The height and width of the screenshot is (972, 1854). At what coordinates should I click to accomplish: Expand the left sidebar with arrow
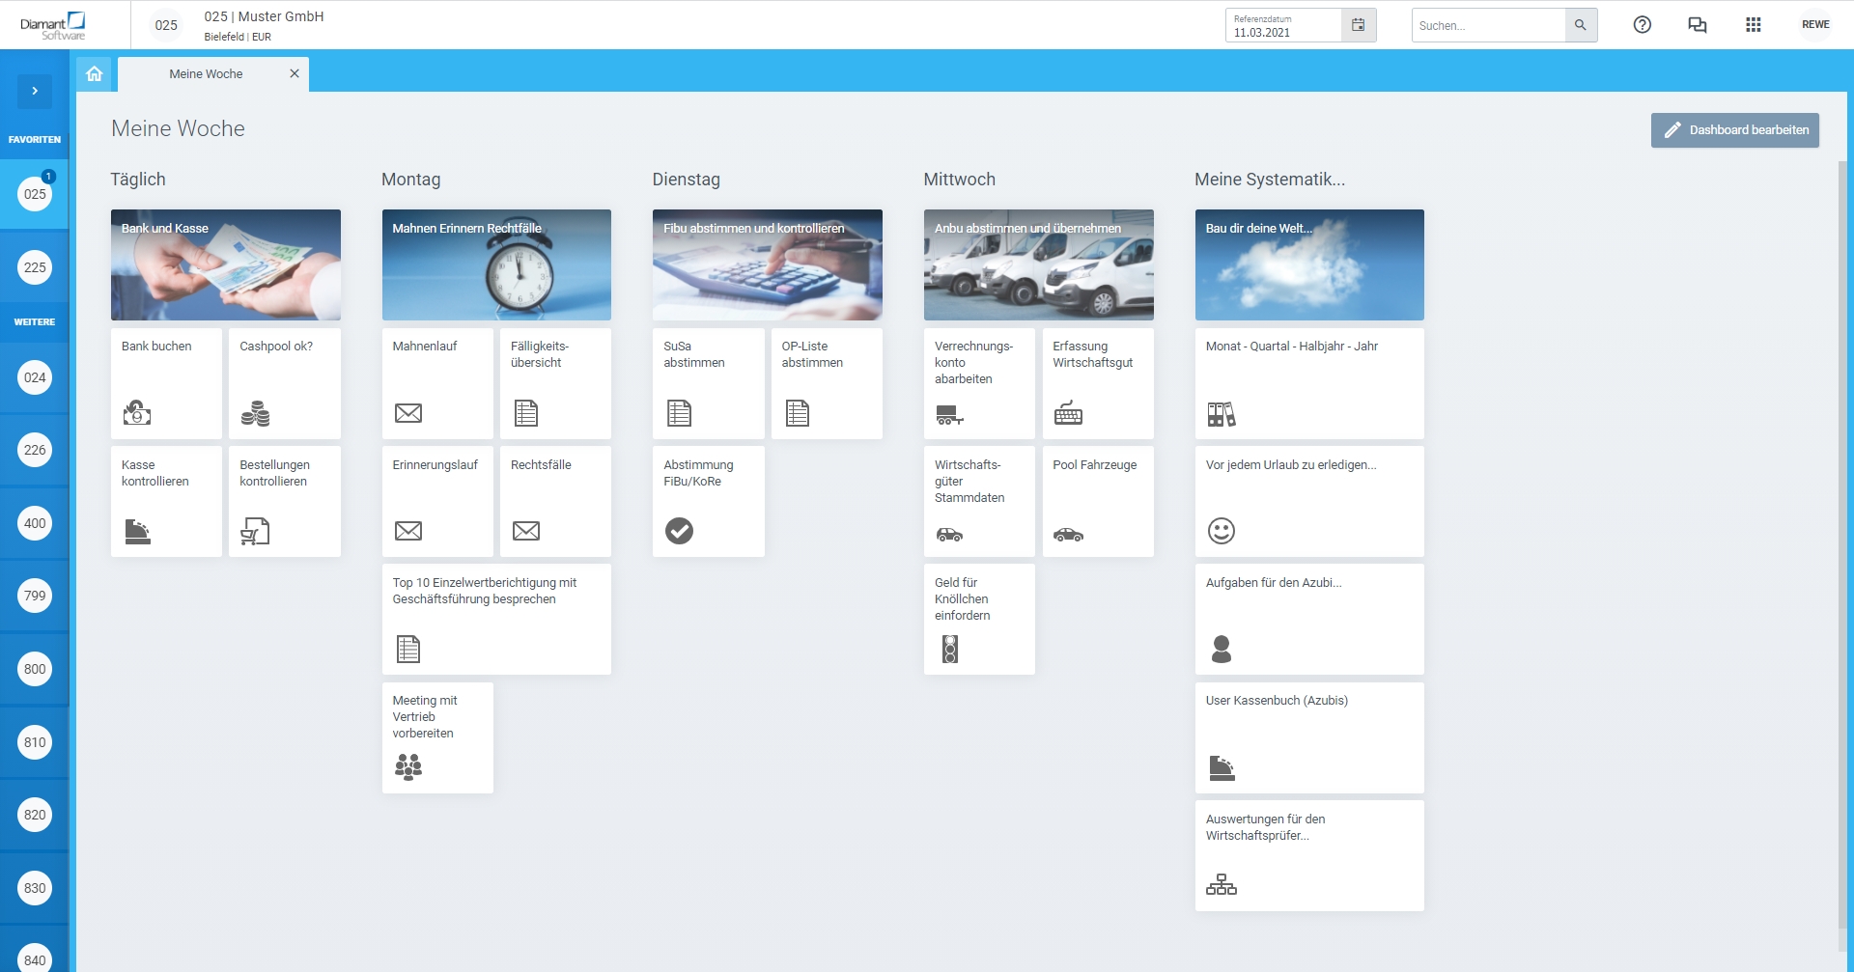point(35,91)
